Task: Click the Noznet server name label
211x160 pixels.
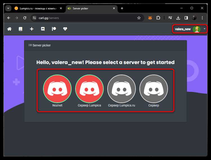Action: (57, 105)
